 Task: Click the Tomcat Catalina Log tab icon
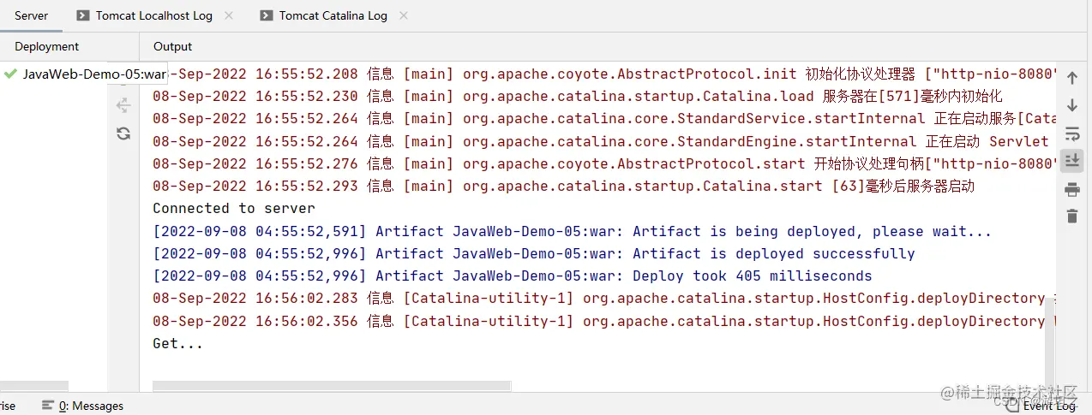[267, 15]
